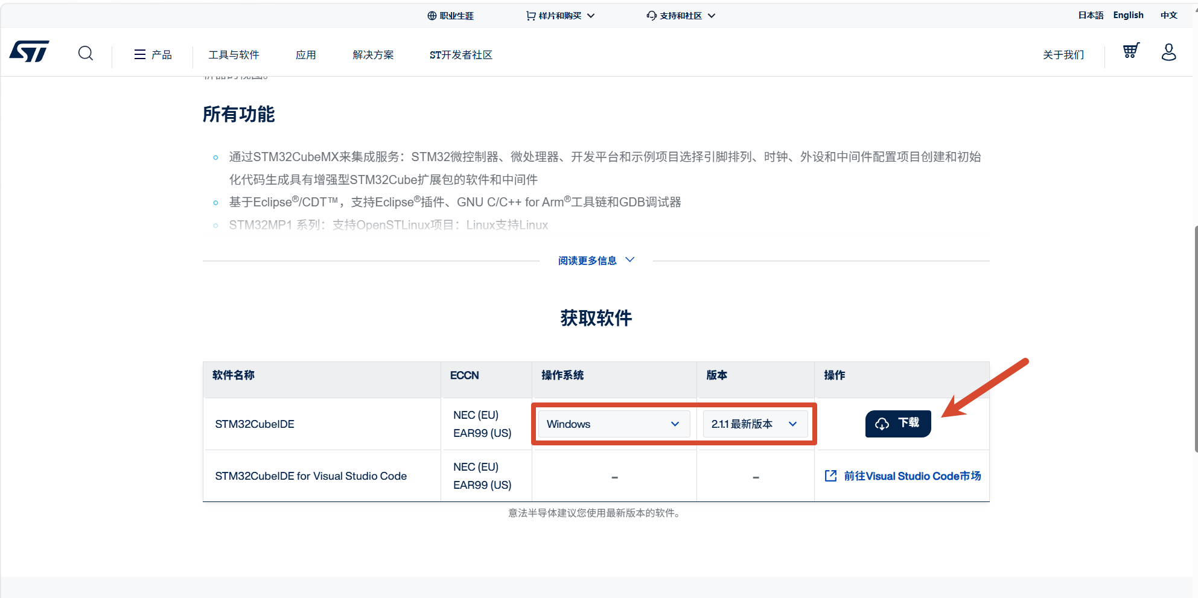Expand the 样片和购买 dropdown chevron
1198x598 pixels.
click(x=591, y=16)
